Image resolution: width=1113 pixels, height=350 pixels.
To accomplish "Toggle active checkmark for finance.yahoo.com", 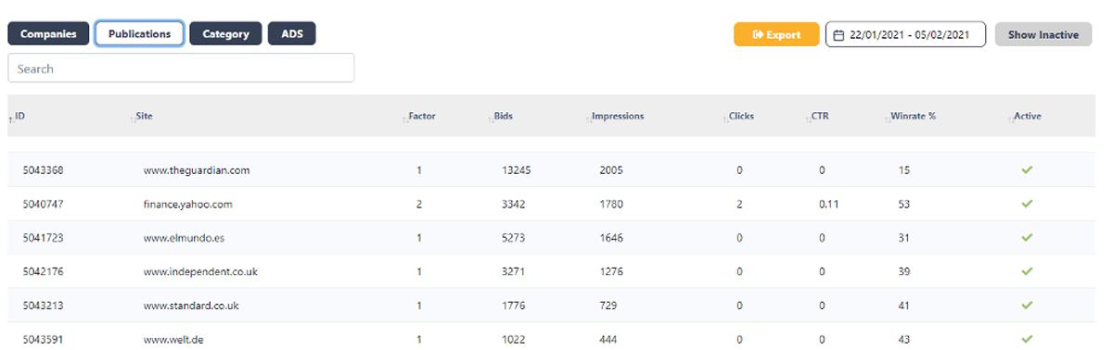I will pos(1027,204).
